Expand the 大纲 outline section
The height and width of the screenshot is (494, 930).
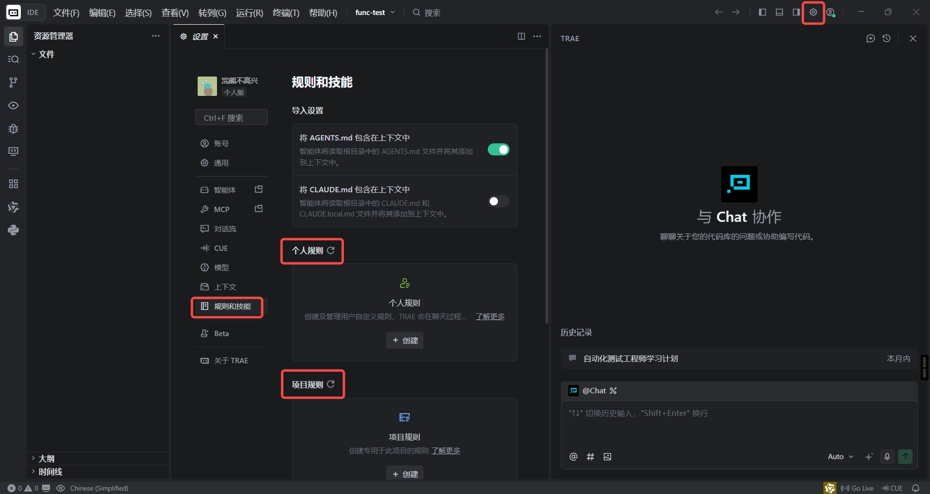pos(46,459)
